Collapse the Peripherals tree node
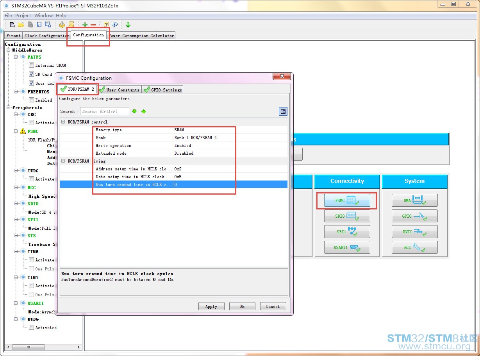480x356 pixels. [x=9, y=107]
